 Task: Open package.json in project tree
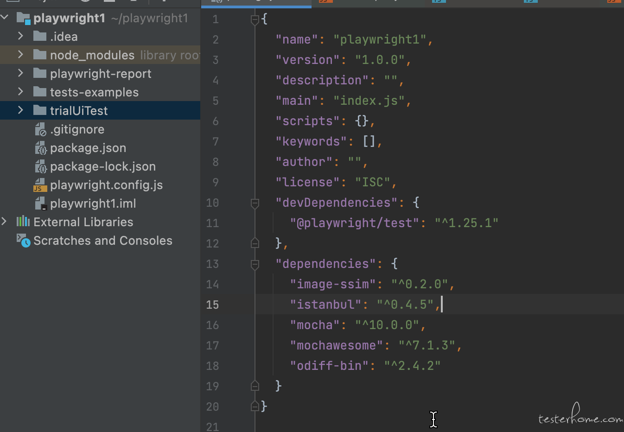(x=88, y=148)
